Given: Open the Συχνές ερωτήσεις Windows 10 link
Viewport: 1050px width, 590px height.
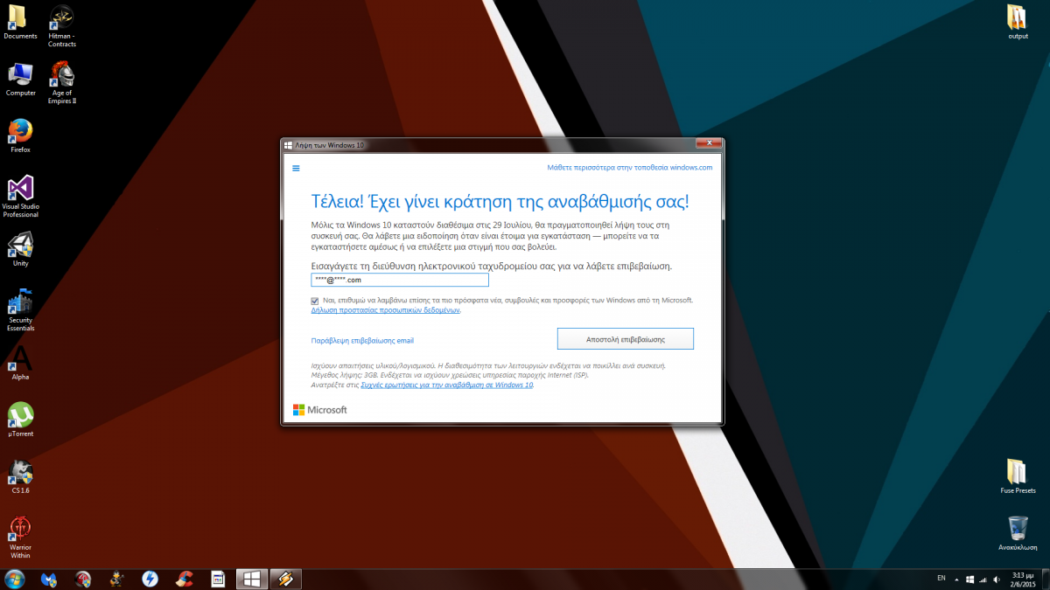Looking at the screenshot, I should pyautogui.click(x=447, y=385).
